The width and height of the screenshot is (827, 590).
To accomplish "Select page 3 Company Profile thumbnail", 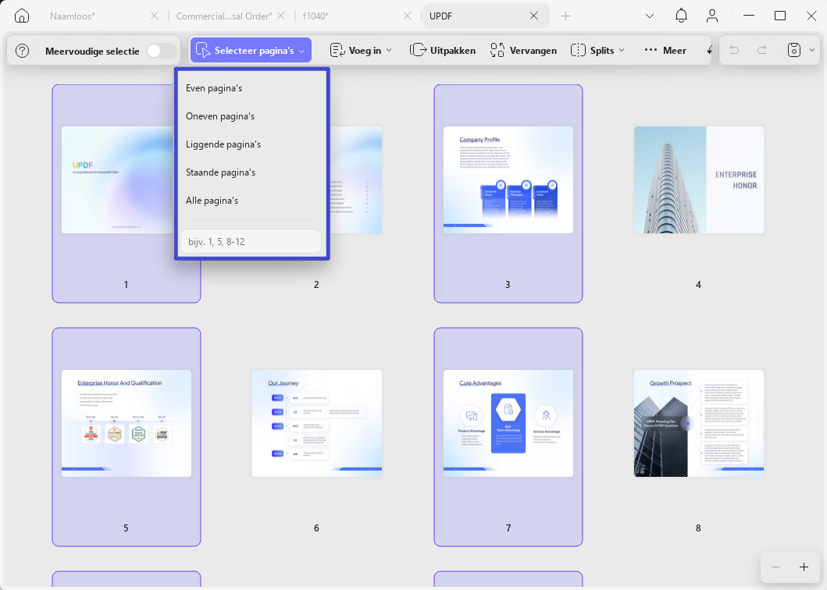I will click(508, 179).
